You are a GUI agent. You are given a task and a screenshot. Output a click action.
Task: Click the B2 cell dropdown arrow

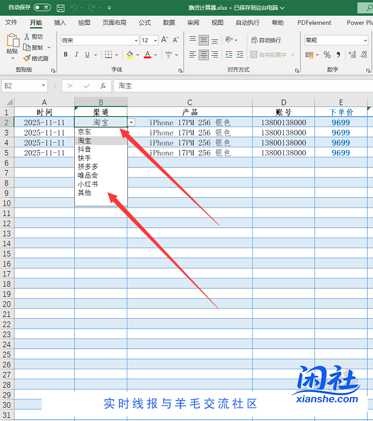[131, 123]
